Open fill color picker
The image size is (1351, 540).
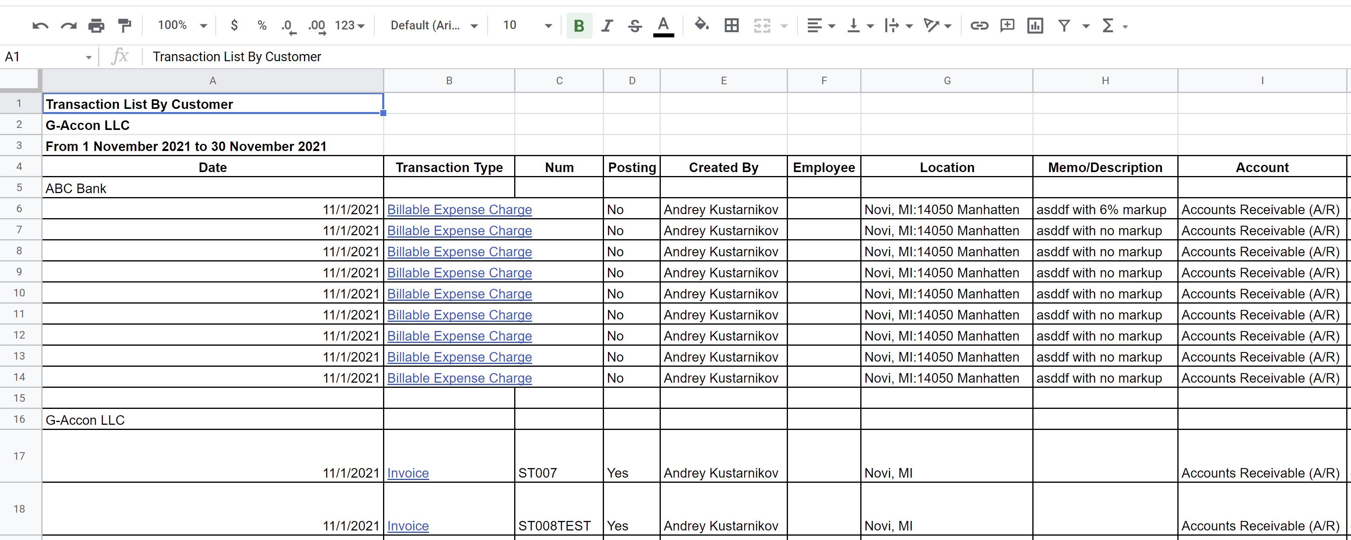point(702,25)
